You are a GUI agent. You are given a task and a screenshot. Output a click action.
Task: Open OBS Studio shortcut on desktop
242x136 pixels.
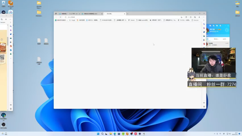[3, 125]
